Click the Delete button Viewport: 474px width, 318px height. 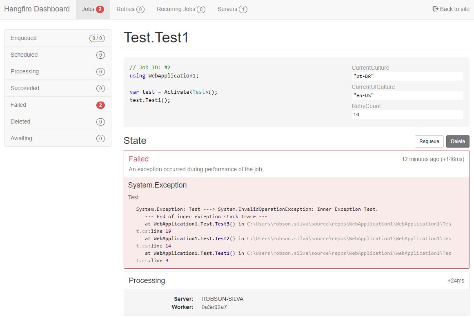click(457, 141)
